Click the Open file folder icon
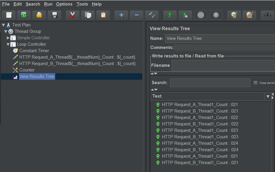Image resolution: width=275 pixels, height=172 pixels. 39,15
